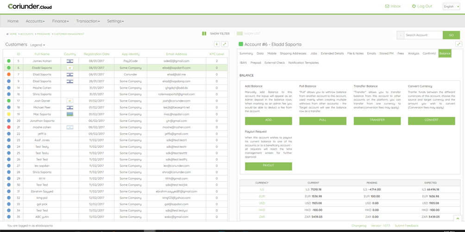The image size is (465, 232).
Task: Click the ZAR currency link
Action: (x=262, y=217)
